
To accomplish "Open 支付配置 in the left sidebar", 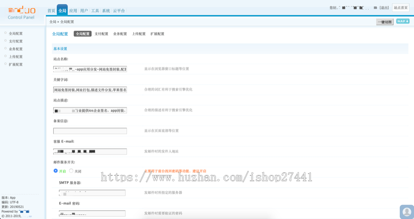I will [x=16, y=41].
